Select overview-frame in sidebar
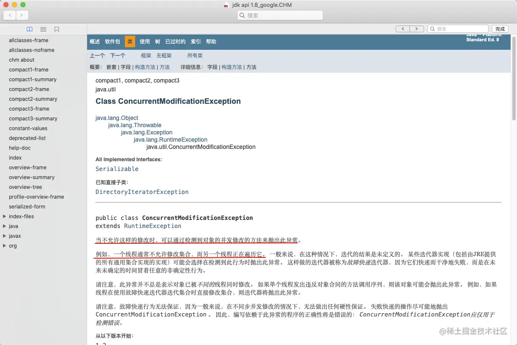 (x=28, y=168)
